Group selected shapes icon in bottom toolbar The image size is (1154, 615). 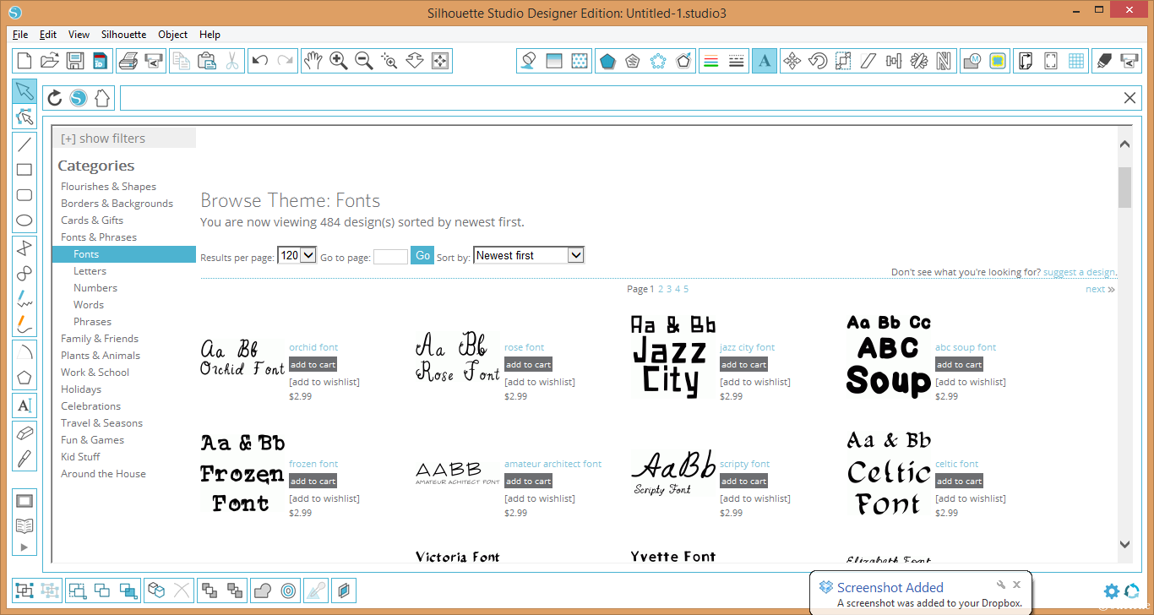(24, 591)
